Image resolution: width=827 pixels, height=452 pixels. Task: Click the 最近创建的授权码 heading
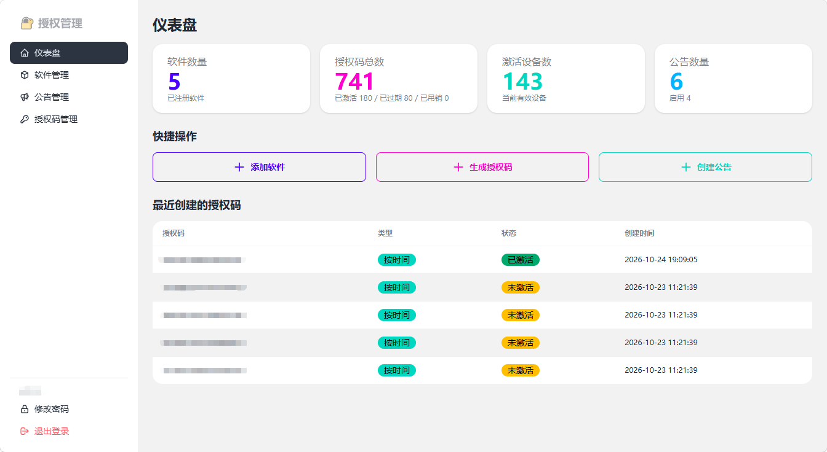pos(197,205)
